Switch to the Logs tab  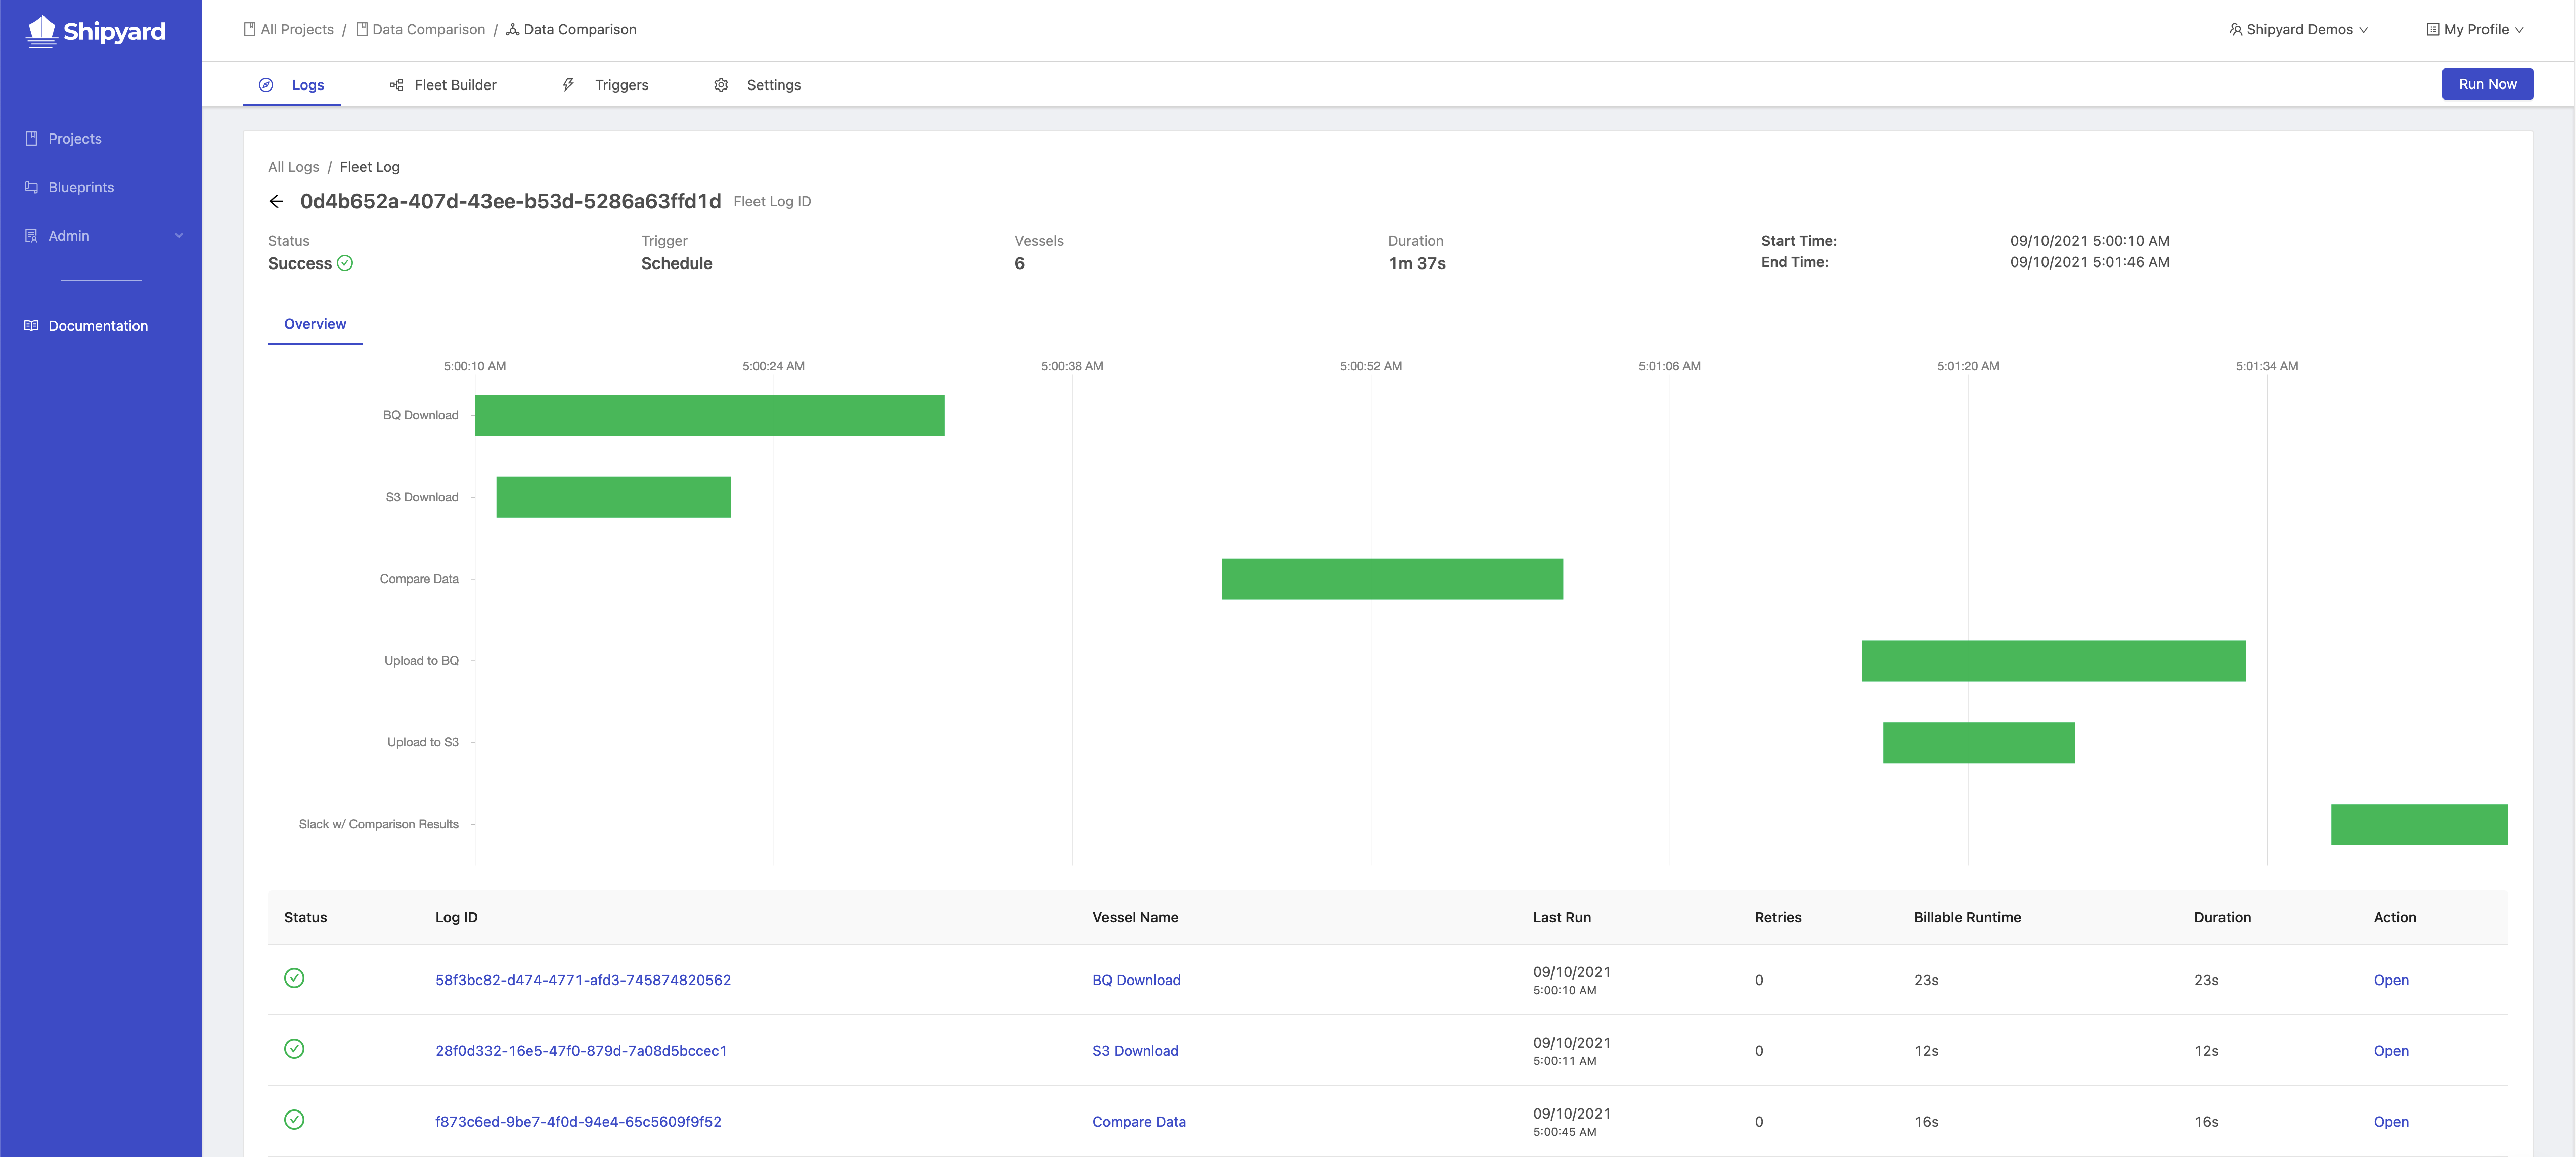pos(292,85)
